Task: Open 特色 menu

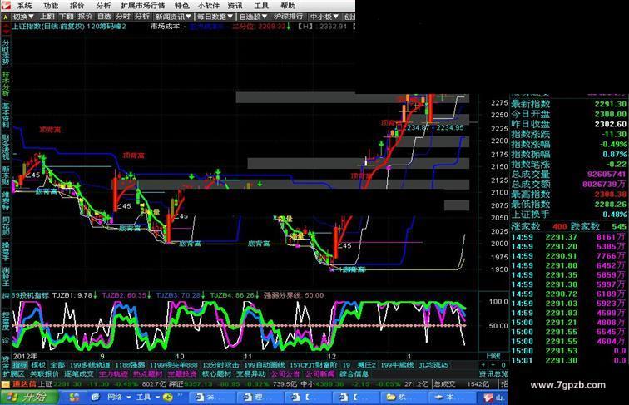Action: [x=181, y=6]
